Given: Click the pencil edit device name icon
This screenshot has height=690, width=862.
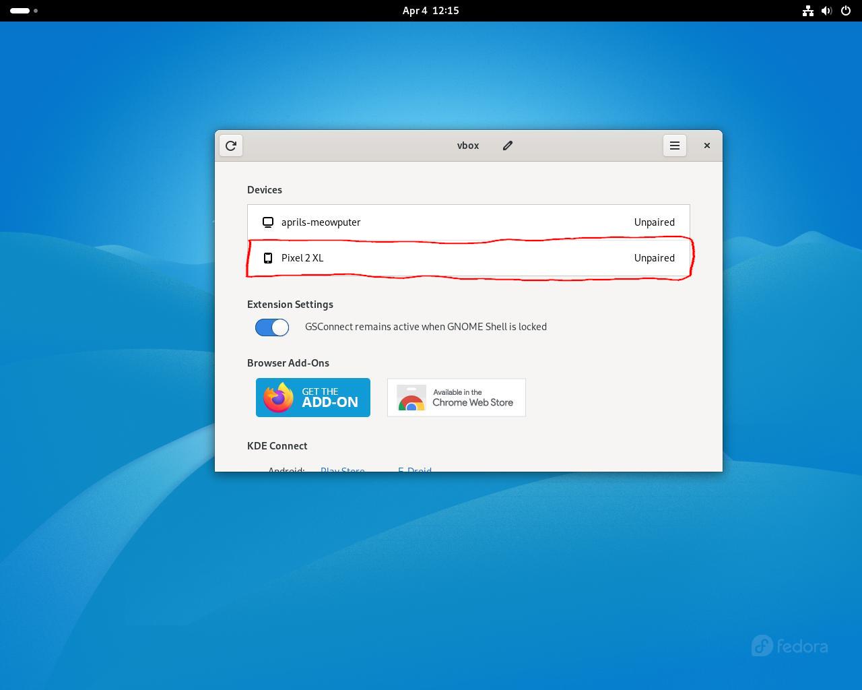Looking at the screenshot, I should point(508,146).
